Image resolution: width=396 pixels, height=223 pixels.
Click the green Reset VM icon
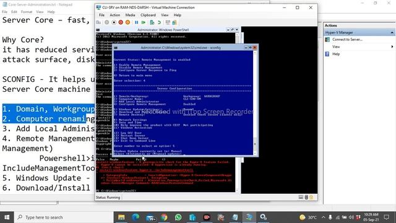(x=144, y=22)
